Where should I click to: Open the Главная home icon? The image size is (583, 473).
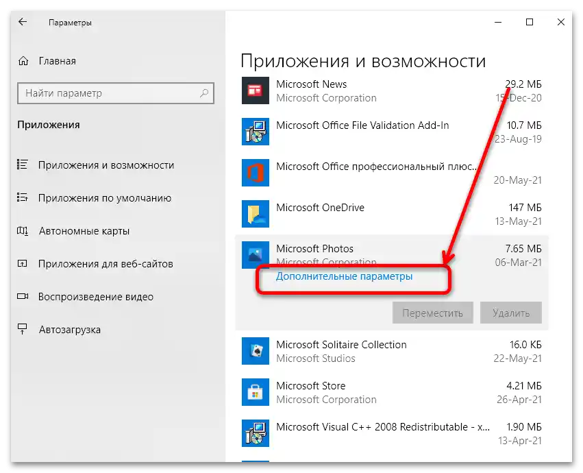pos(23,60)
